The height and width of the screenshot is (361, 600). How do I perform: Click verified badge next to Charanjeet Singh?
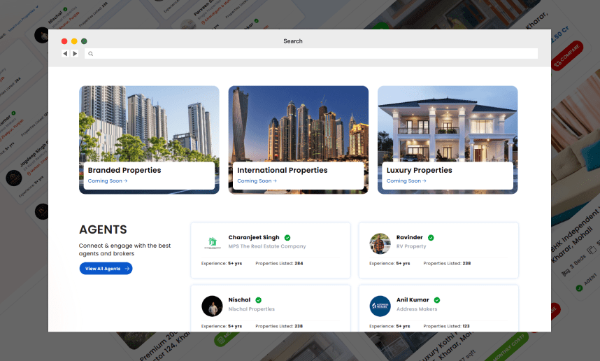(287, 238)
